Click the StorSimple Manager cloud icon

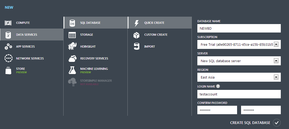click(72, 82)
